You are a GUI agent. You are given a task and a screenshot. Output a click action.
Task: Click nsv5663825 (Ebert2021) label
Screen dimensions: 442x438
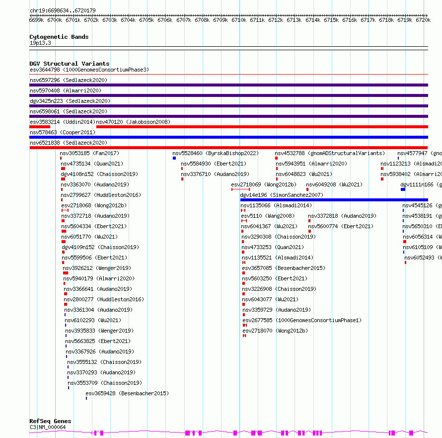pos(98,341)
